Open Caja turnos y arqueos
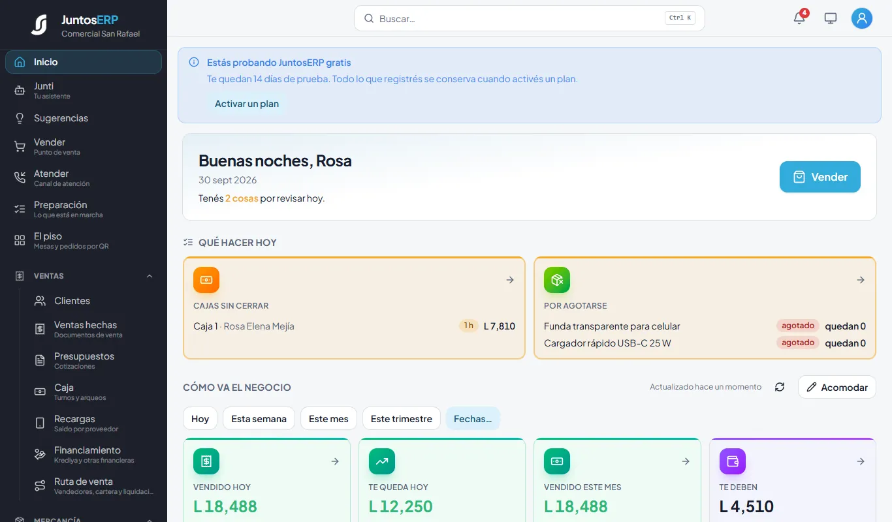This screenshot has height=522, width=892. (x=94, y=392)
